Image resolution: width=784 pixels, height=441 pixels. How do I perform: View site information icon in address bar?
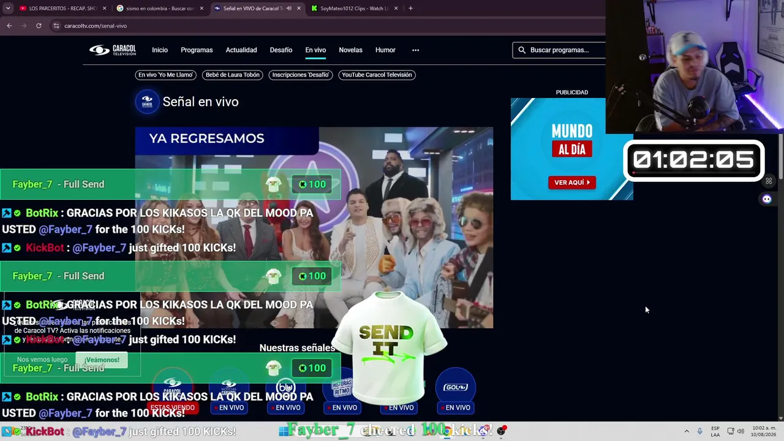56,26
